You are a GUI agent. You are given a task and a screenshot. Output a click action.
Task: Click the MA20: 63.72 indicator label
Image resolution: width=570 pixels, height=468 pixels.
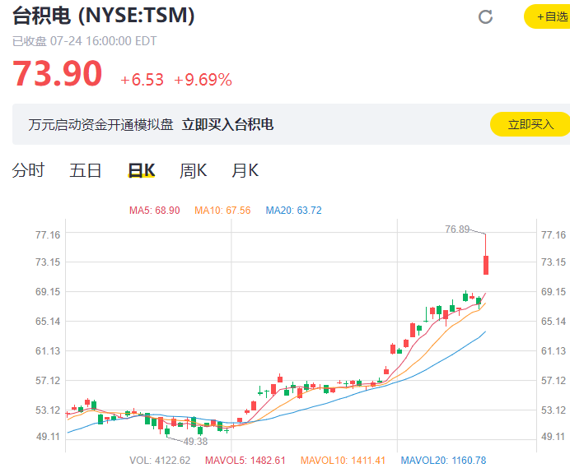293,211
